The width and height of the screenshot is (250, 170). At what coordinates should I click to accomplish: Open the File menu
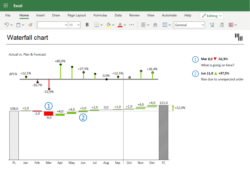8,15
